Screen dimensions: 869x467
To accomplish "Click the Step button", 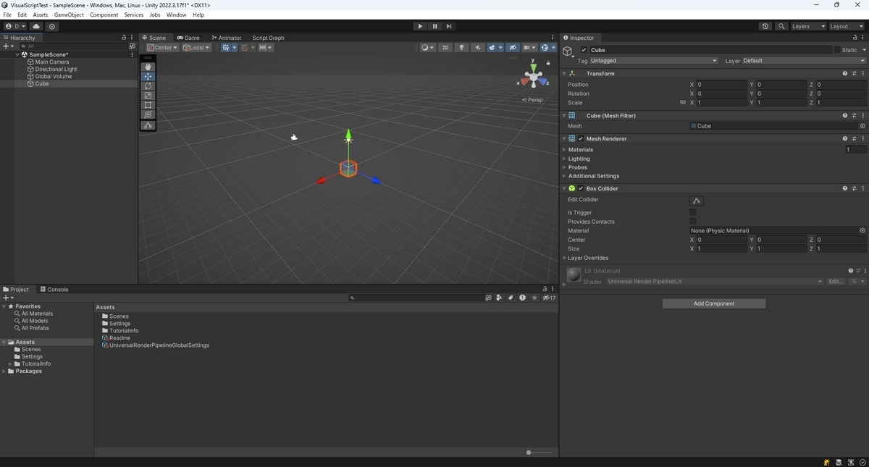I will pyautogui.click(x=449, y=26).
